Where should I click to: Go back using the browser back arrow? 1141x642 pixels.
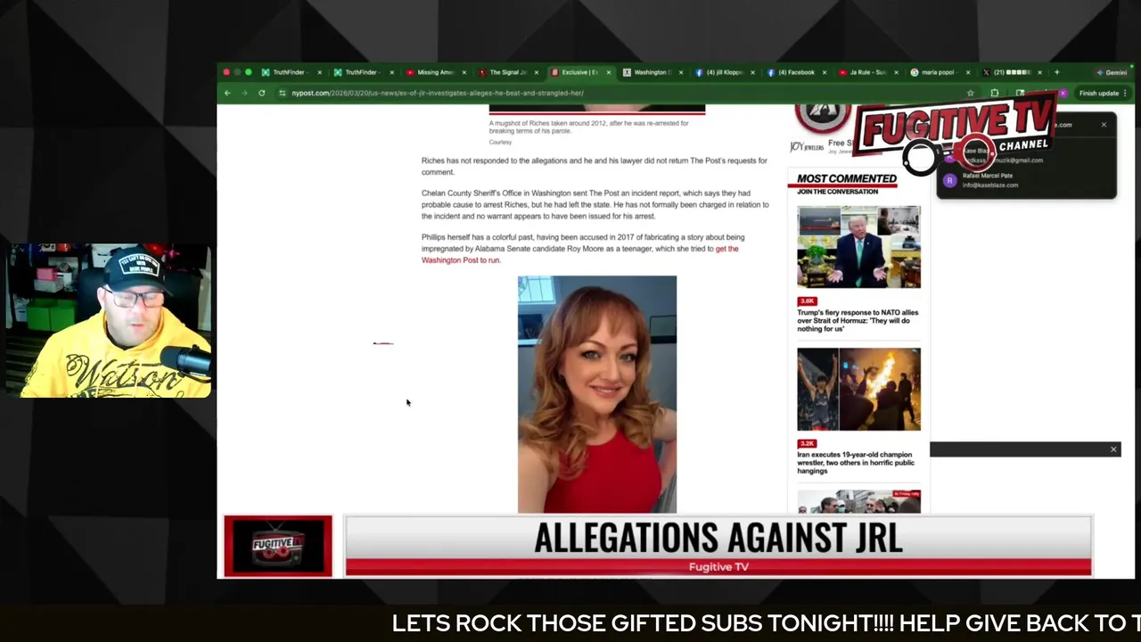227,93
